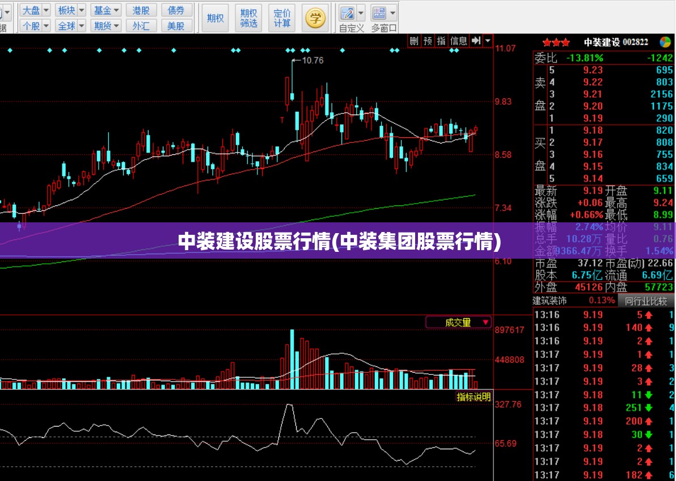Image resolution: width=676 pixels, height=481 pixels.
Task: Click the 删 button on chart toolbar
Action: coord(414,41)
